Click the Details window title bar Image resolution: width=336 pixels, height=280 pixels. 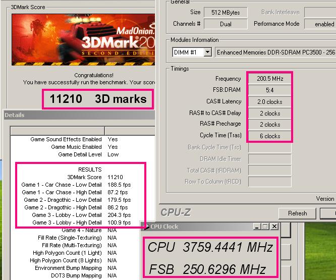coord(79,115)
